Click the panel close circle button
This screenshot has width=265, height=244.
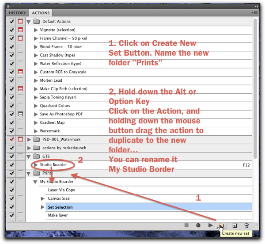[x=8, y=7]
